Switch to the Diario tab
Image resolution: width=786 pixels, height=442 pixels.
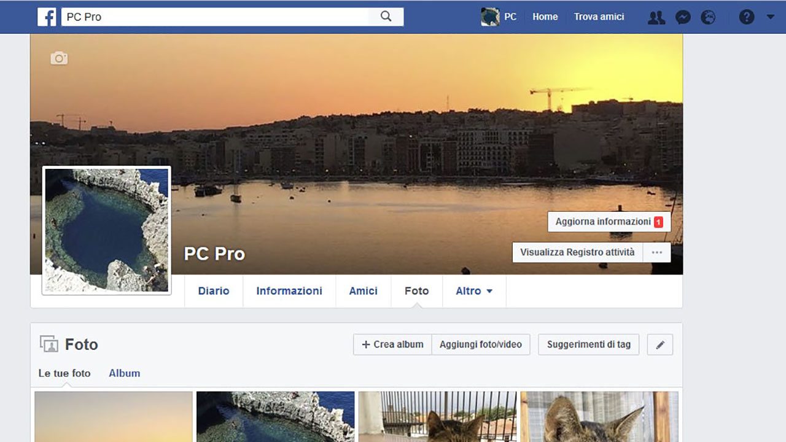pyautogui.click(x=214, y=291)
